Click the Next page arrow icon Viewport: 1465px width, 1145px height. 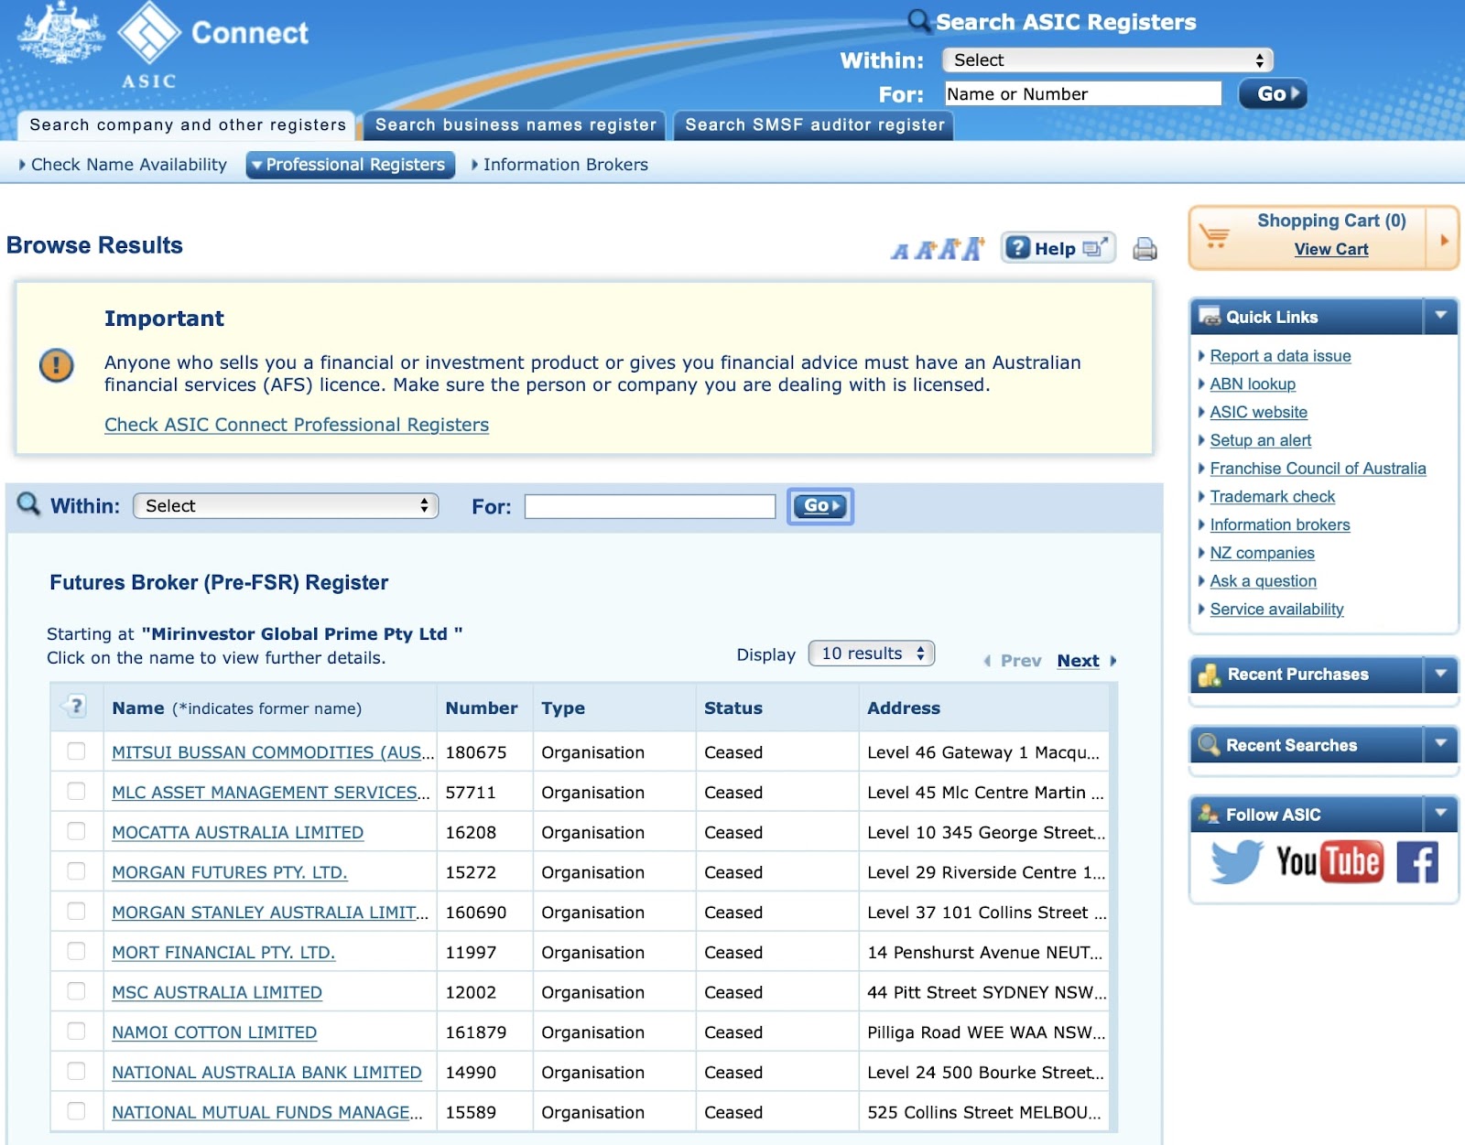(1113, 661)
